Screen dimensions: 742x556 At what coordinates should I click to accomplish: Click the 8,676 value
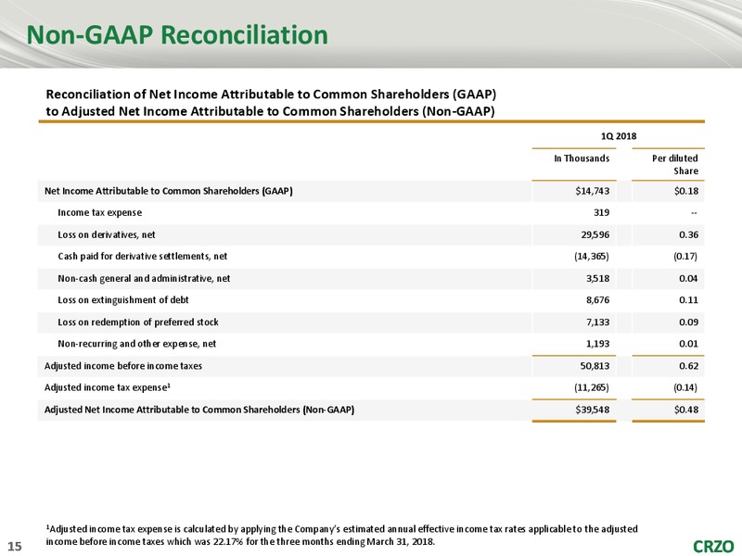[597, 300]
